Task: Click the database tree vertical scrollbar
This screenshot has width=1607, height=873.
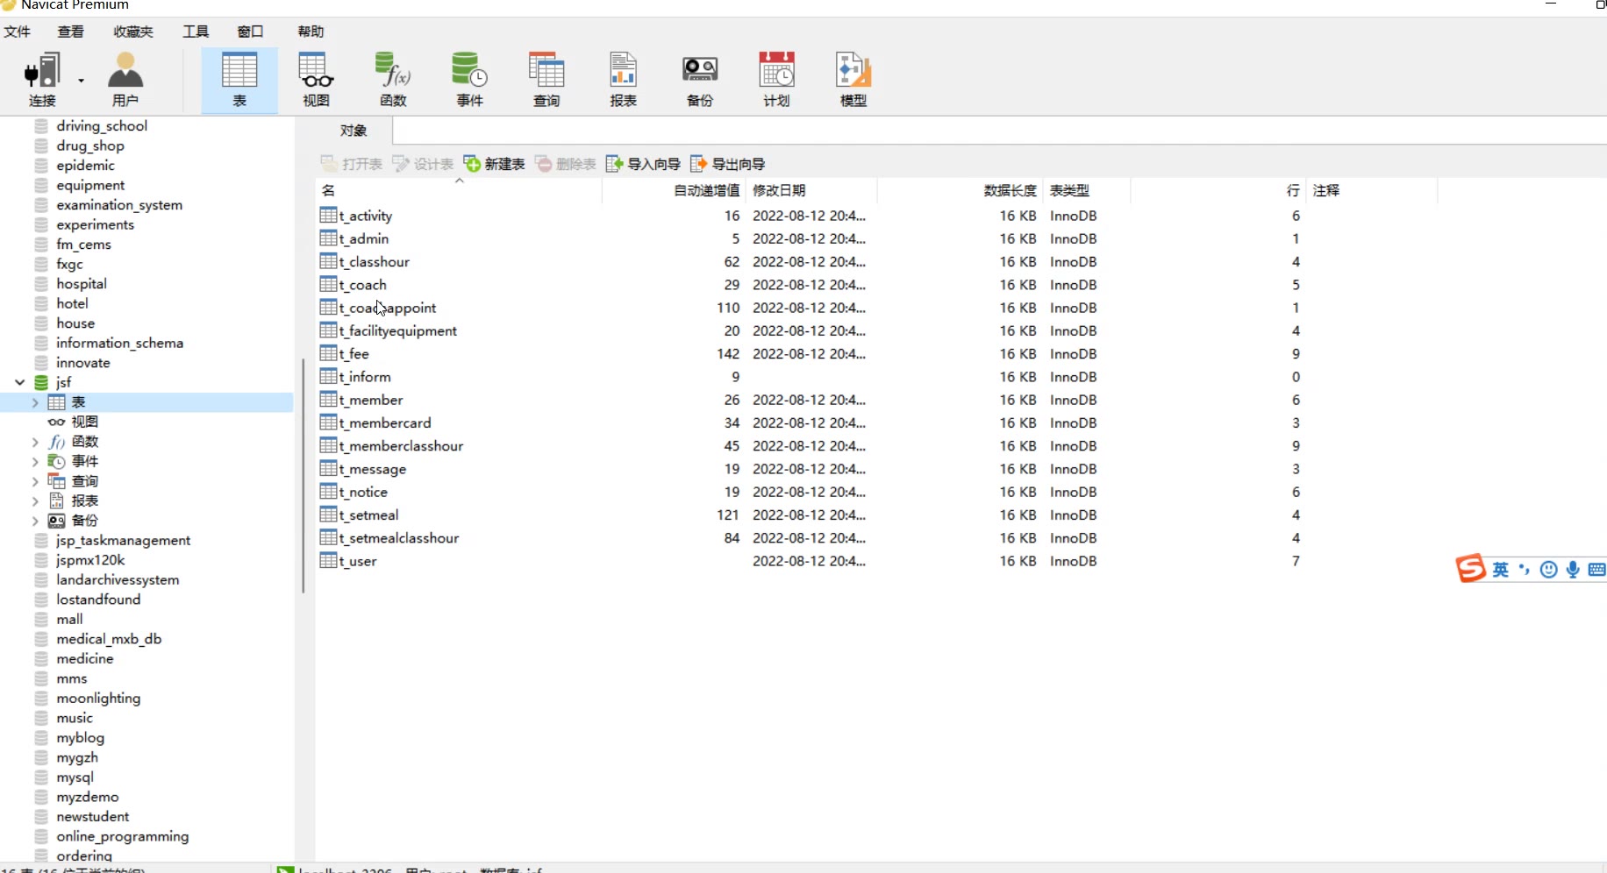Action: pyautogui.click(x=303, y=475)
